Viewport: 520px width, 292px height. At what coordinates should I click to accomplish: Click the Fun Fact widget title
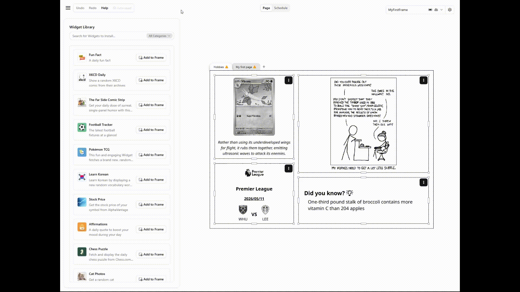[x=95, y=55]
